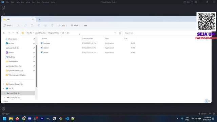Viewport: 217px width, 122px height.
Task: Toggle secondary sidebar layout icon in VS Code
Action: [x=192, y=2]
